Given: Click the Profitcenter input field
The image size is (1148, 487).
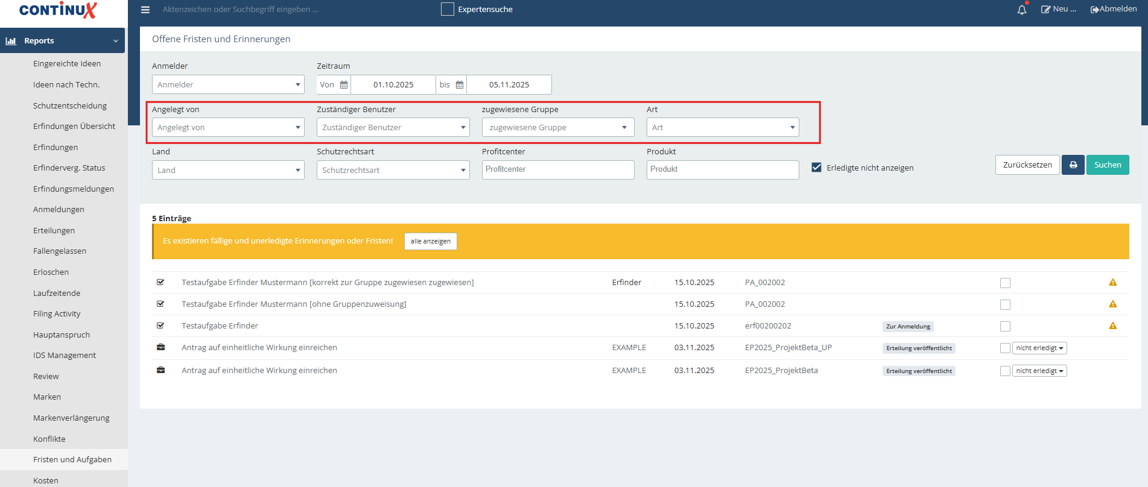Looking at the screenshot, I should [x=557, y=170].
